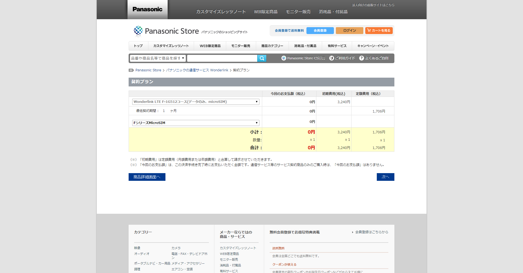Click the ご利用ガイド beginner icon
This screenshot has height=273, width=523.
point(331,58)
